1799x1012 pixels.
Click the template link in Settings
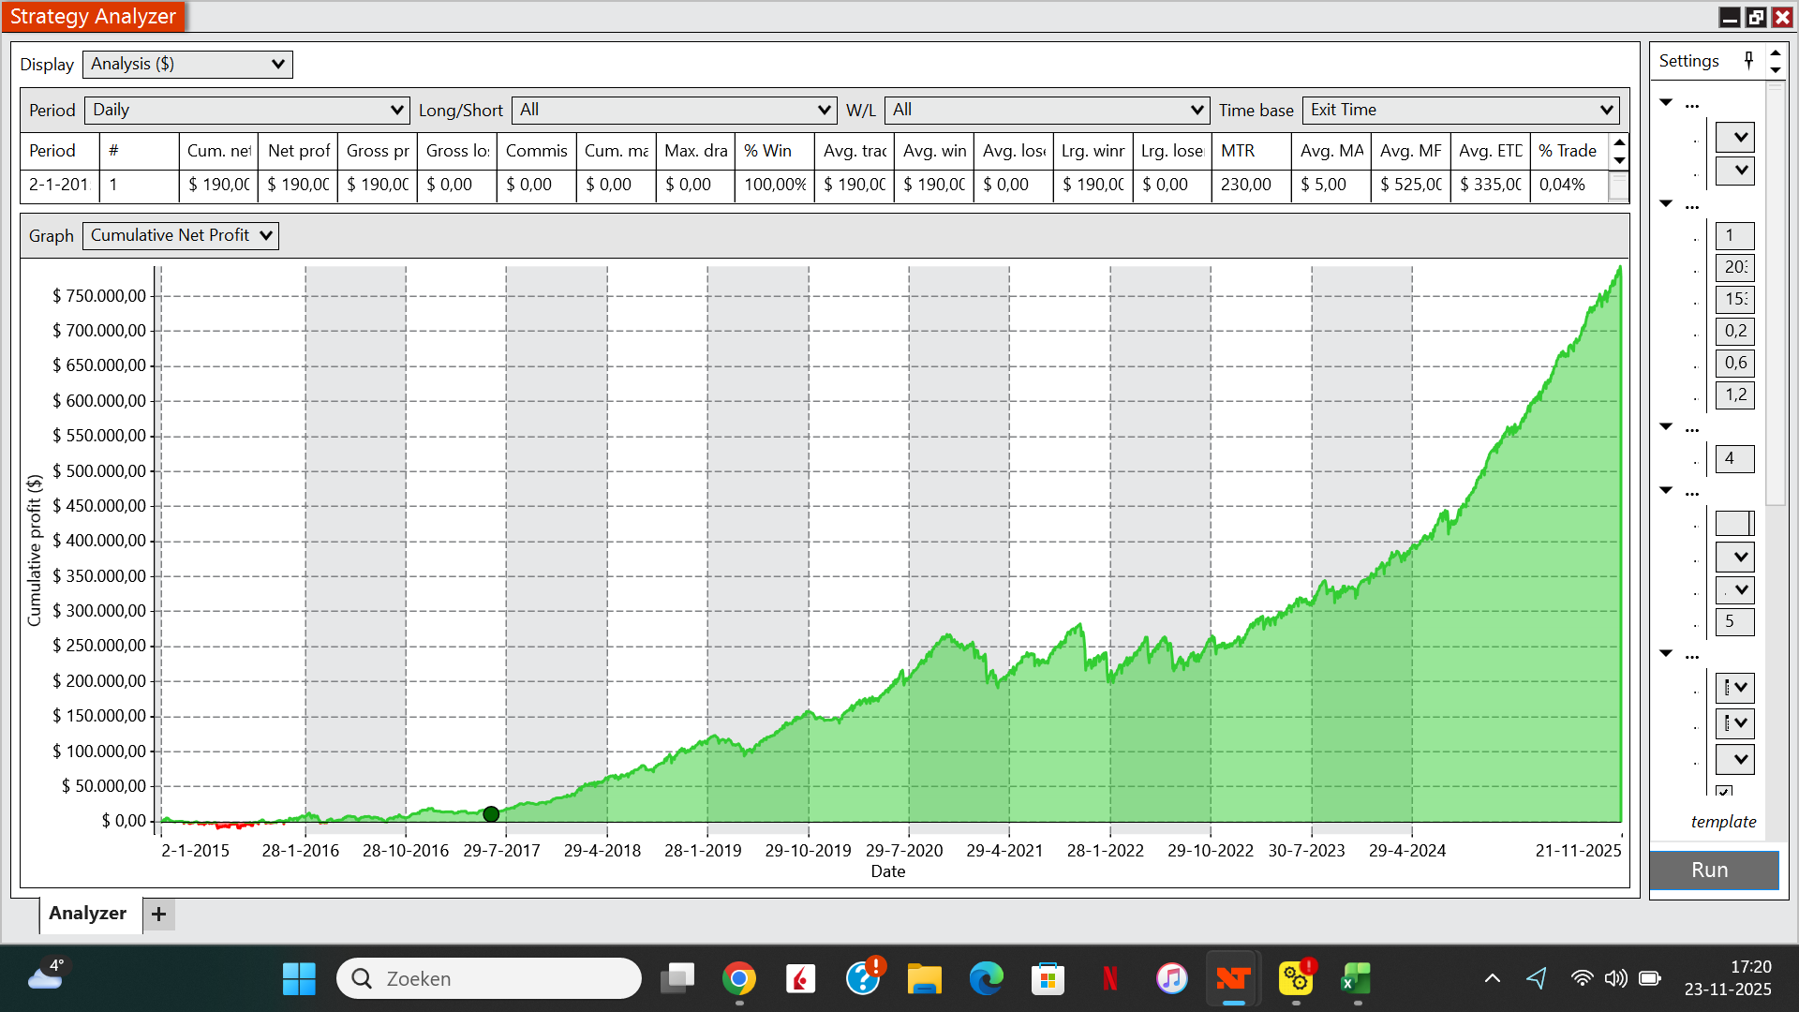tap(1723, 822)
